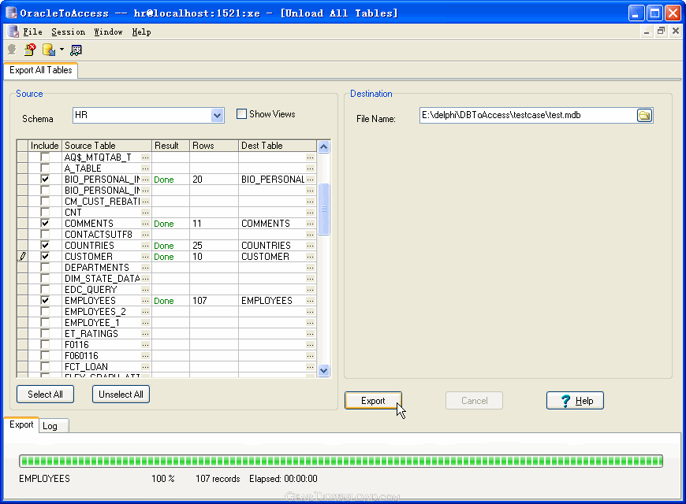The image size is (686, 504).
Task: Click the table list scroll up arrow
Action: (324, 146)
